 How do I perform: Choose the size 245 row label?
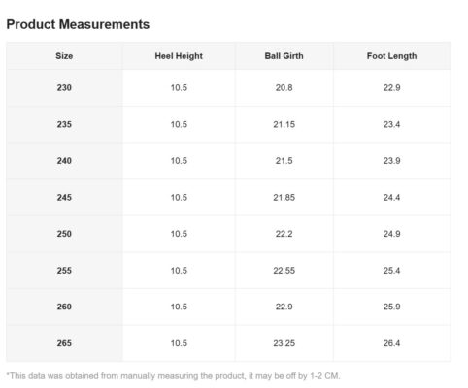[64, 197]
